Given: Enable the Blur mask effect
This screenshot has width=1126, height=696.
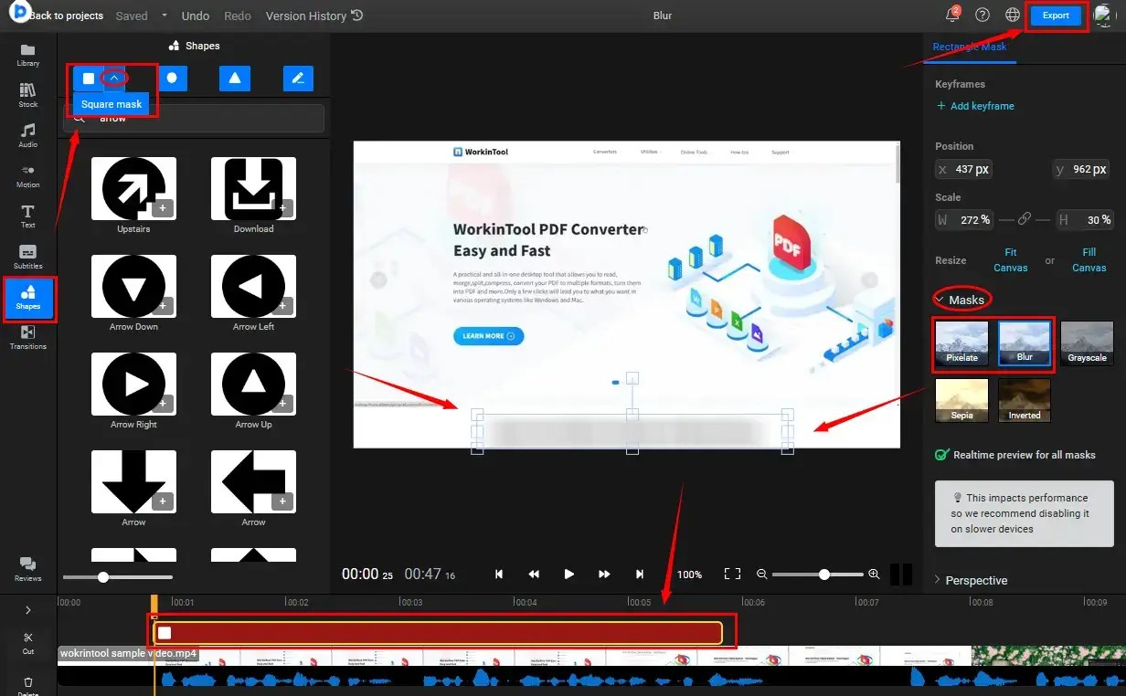Looking at the screenshot, I should point(1024,344).
